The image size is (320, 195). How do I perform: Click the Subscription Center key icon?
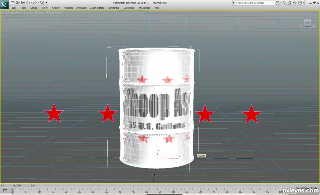click(284, 3)
